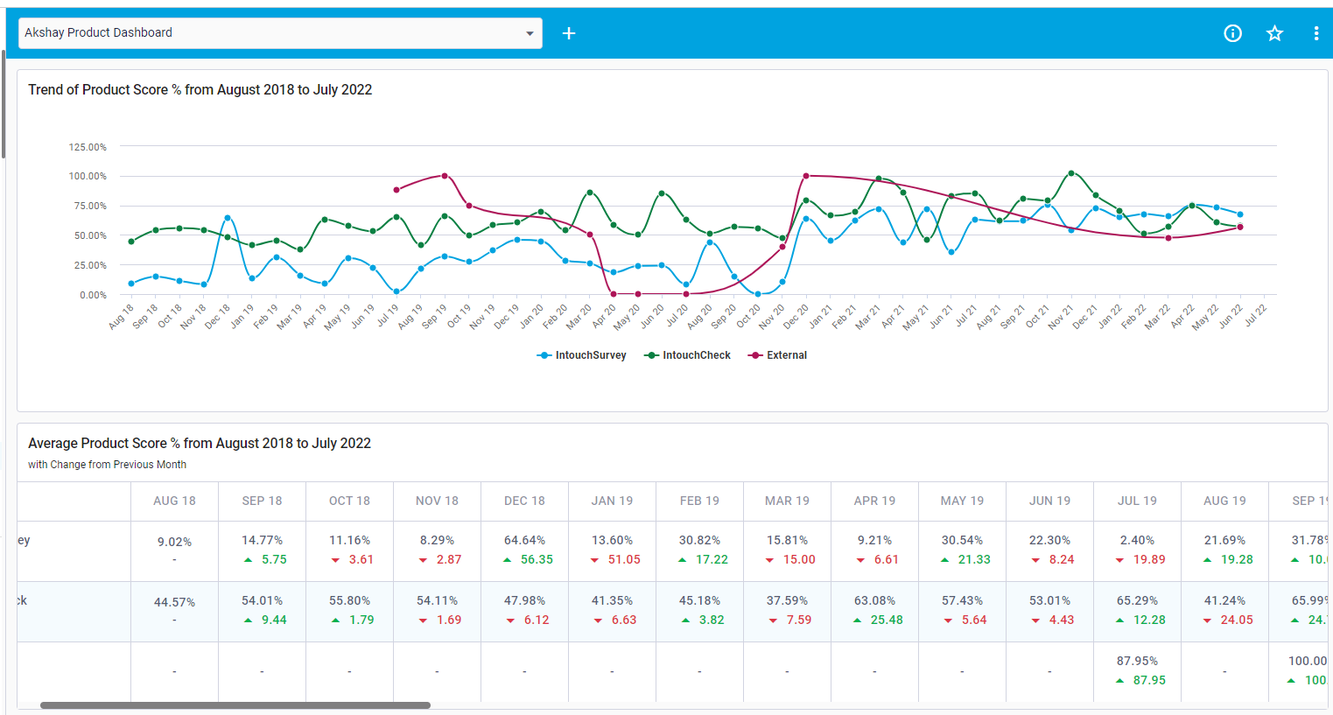Click the Aug 18 x-axis label
This screenshot has width=1333, height=715.
pyautogui.click(x=122, y=316)
